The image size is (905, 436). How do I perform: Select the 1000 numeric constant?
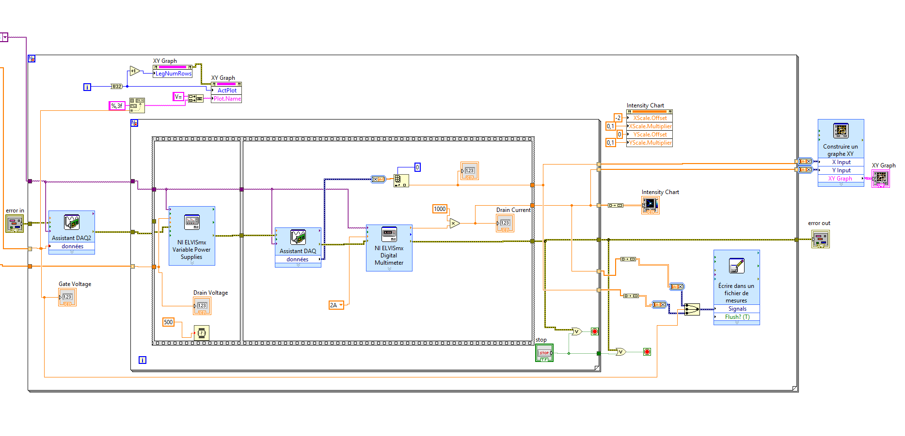click(440, 209)
